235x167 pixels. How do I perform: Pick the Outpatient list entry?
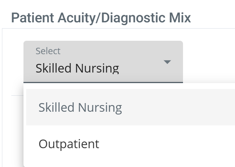click(x=69, y=144)
